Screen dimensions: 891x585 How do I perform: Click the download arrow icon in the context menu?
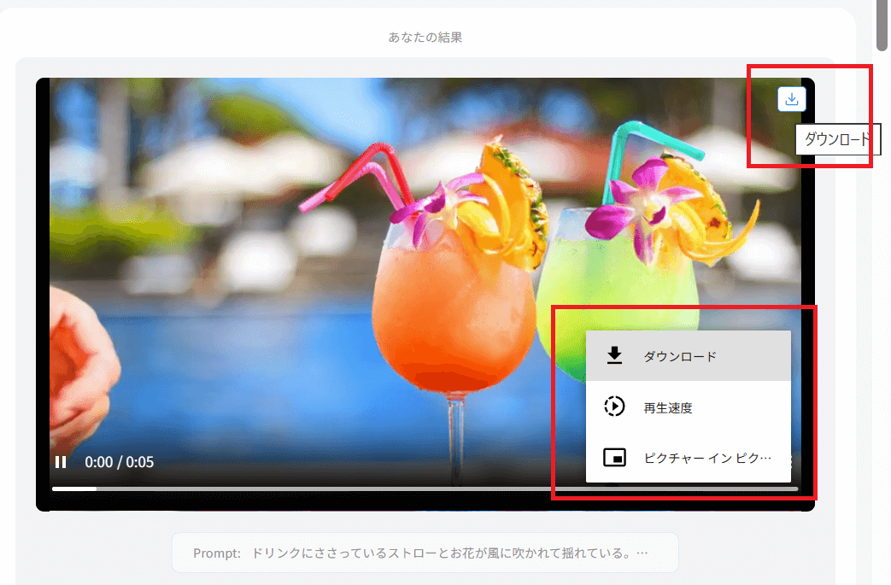pyautogui.click(x=614, y=354)
